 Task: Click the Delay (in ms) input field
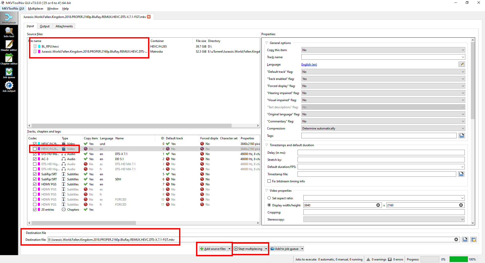pyautogui.click(x=381, y=152)
